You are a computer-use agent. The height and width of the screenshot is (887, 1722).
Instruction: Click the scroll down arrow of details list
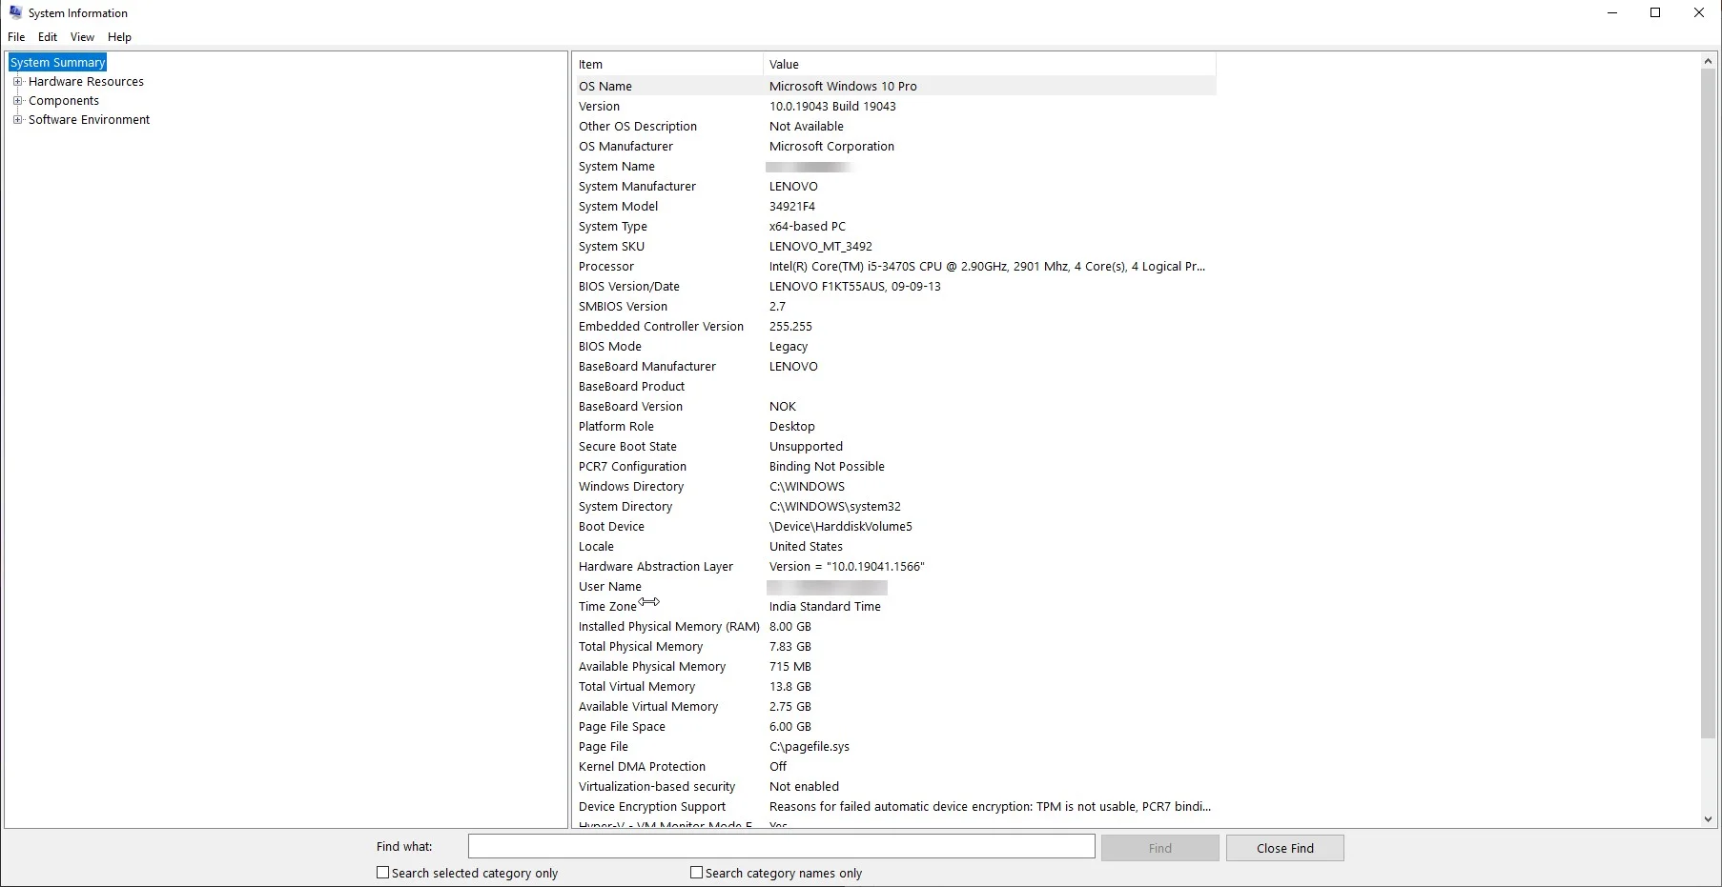[x=1708, y=819]
